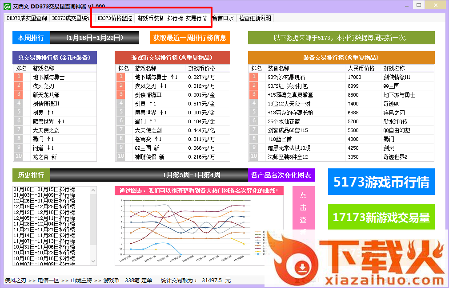Select 龙之谷 新 row in total ranking
The width and height of the screenshot is (449, 288).
[x=55, y=157]
